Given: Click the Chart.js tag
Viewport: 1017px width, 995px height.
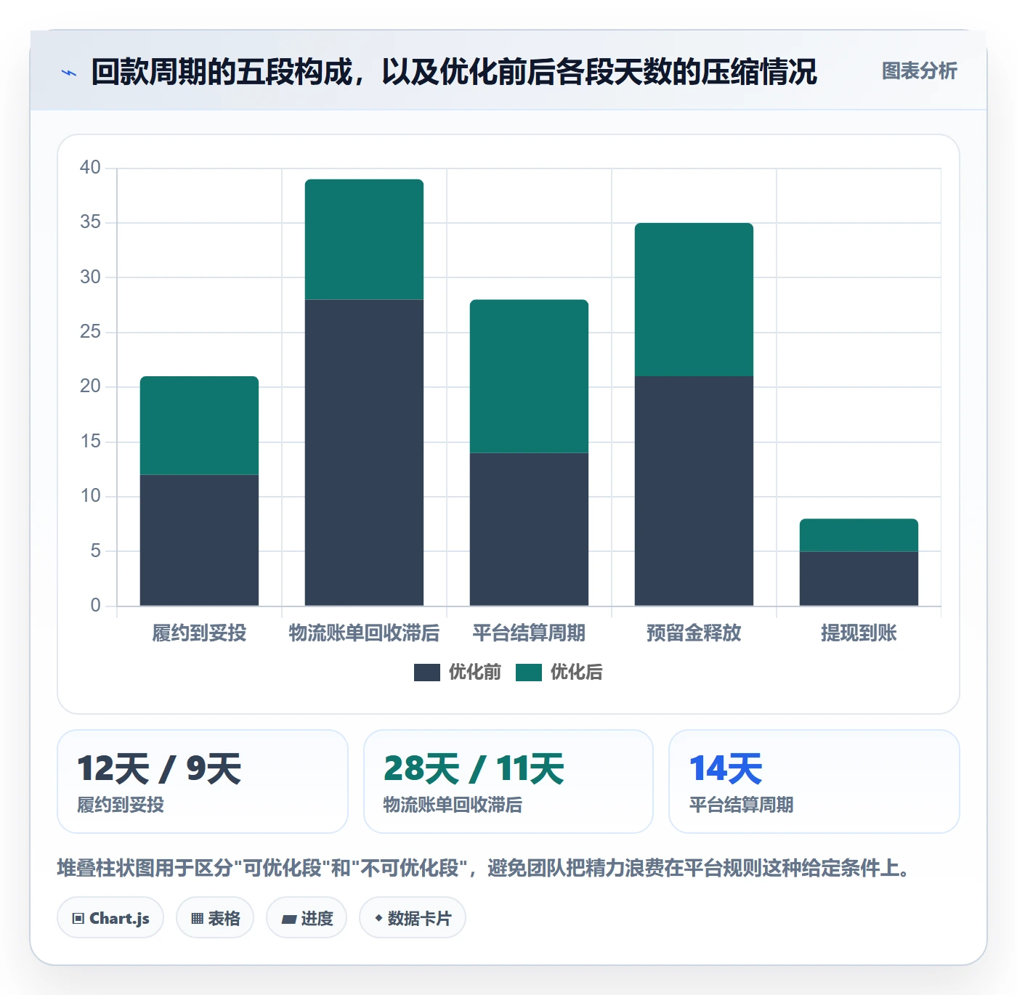Looking at the screenshot, I should click(110, 918).
